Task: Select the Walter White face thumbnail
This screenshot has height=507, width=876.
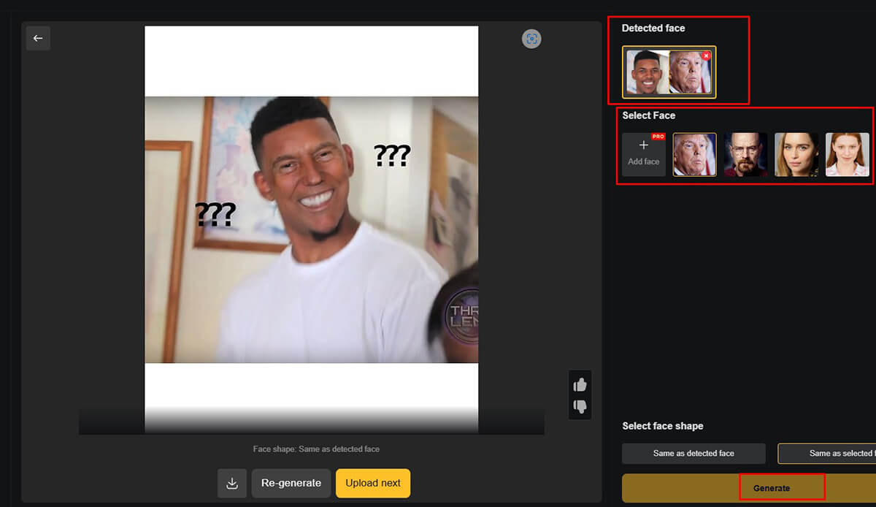Action: point(745,154)
